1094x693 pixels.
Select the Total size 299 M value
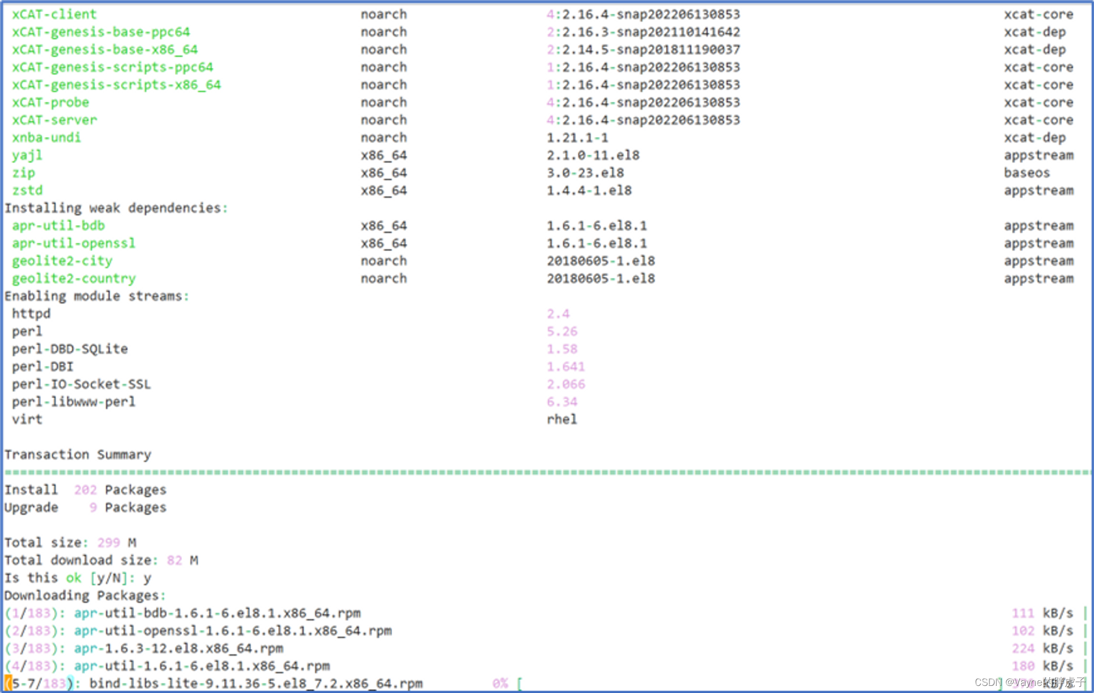[x=117, y=543]
